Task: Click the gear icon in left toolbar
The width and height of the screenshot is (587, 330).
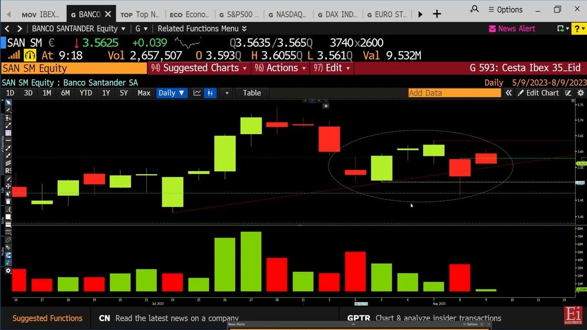Action: 8,271
